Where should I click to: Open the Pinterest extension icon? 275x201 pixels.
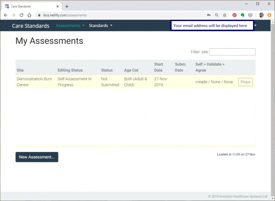pos(234,15)
